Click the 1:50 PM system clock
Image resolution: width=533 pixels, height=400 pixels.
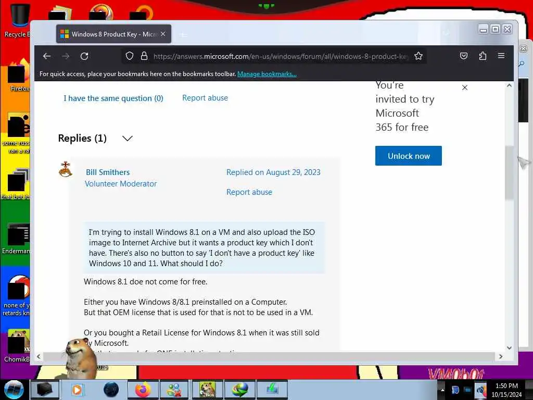(x=506, y=390)
